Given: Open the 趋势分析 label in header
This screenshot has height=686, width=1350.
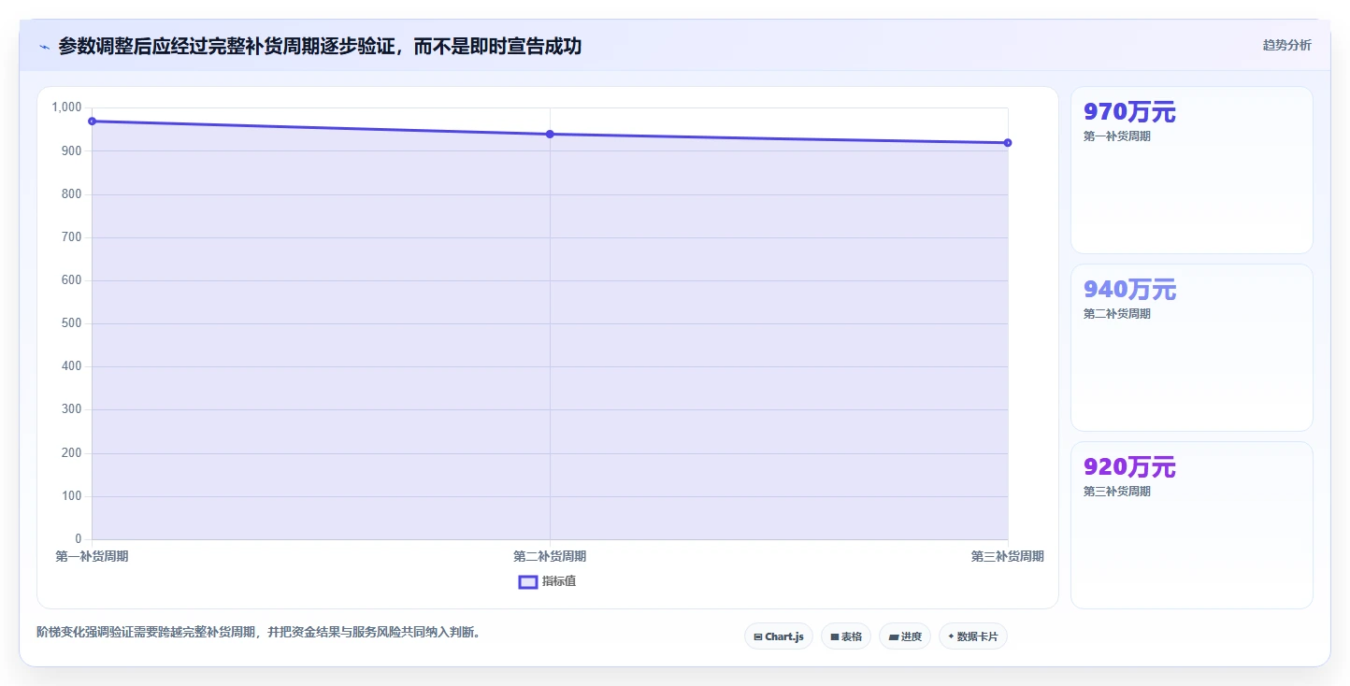Looking at the screenshot, I should pyautogui.click(x=1286, y=45).
